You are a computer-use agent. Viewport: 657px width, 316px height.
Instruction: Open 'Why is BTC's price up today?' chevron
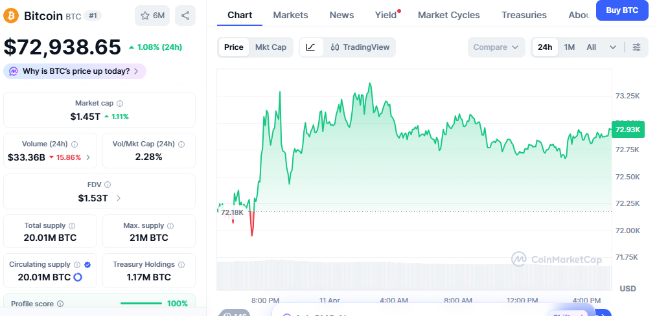[x=136, y=72]
